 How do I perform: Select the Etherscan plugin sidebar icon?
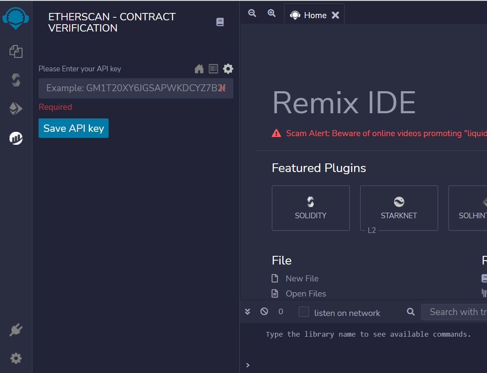coord(16,138)
